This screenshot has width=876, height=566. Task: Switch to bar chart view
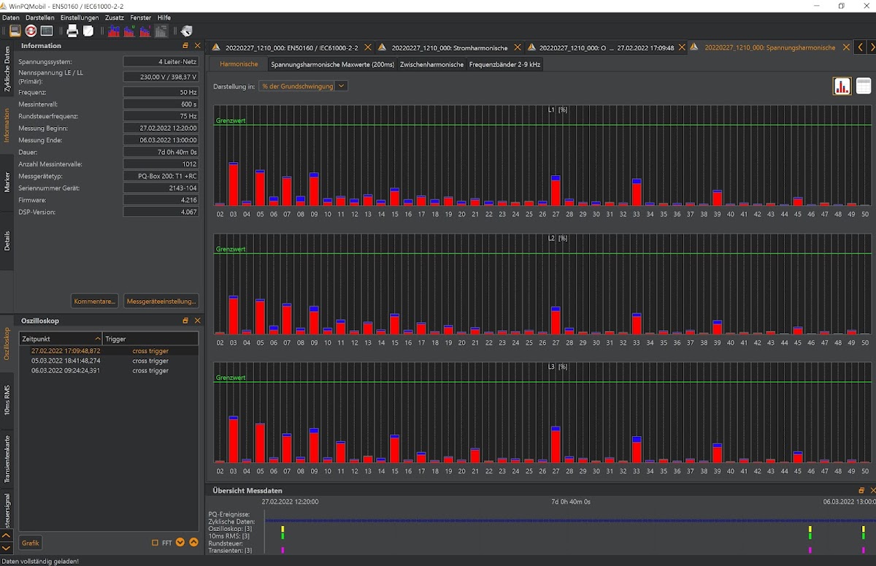pyautogui.click(x=842, y=86)
